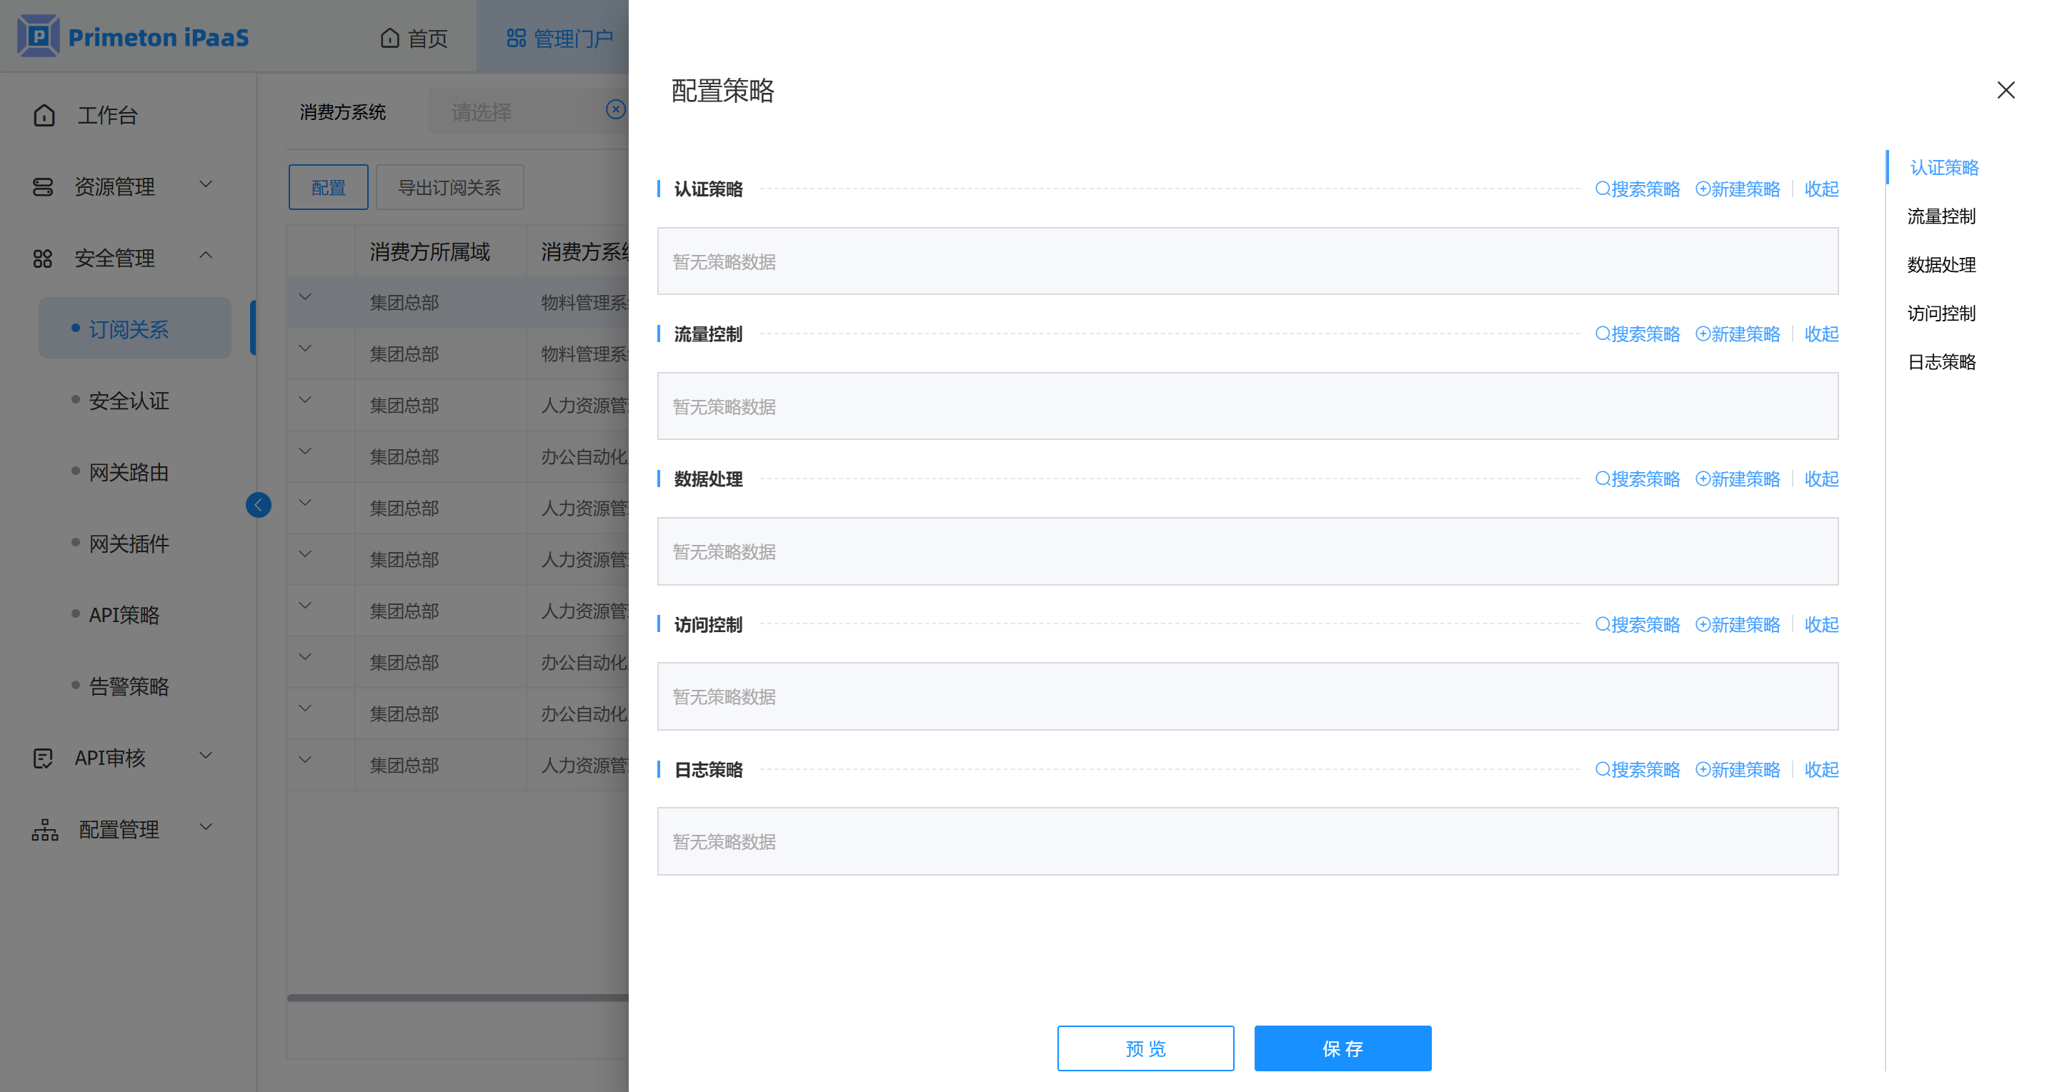
Task: Click the 预 览 button
Action: (x=1145, y=1048)
